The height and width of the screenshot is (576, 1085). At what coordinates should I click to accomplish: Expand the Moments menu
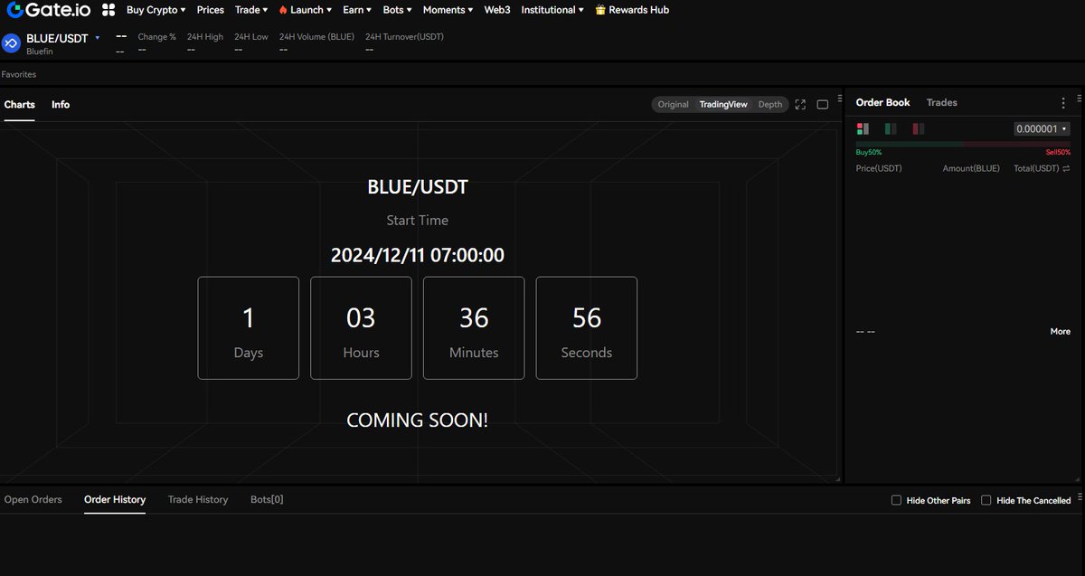[448, 10]
